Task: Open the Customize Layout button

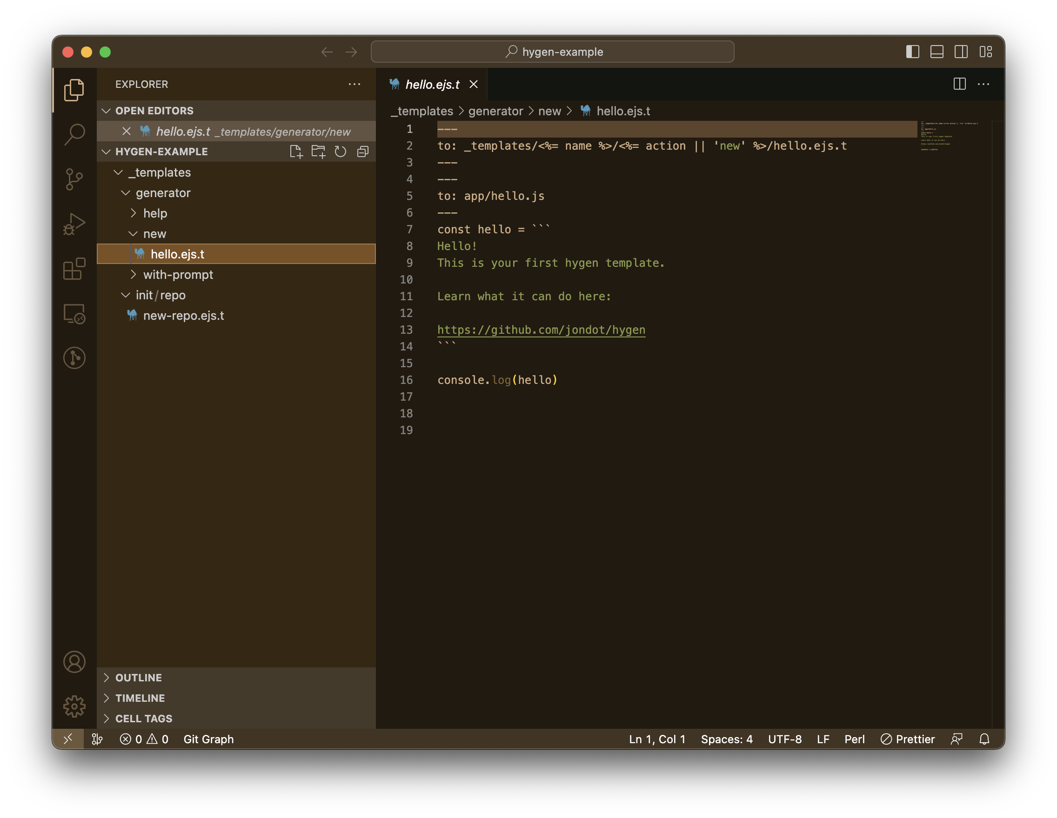Action: tap(985, 52)
